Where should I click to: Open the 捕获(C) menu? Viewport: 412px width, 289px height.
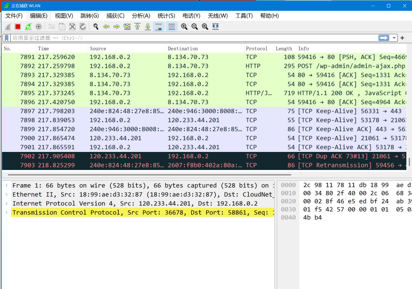pyautogui.click(x=115, y=16)
